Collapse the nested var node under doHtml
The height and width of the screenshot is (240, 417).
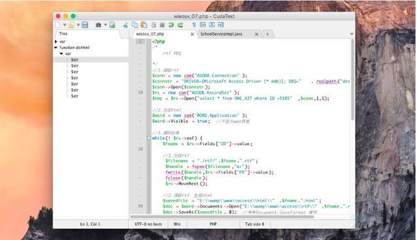61,54
